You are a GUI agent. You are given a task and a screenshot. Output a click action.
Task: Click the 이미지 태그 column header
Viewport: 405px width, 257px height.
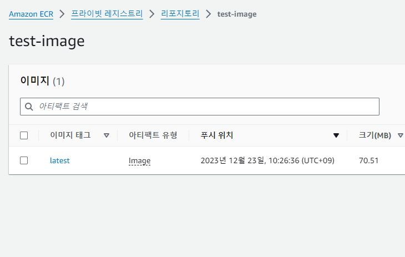tap(70, 135)
